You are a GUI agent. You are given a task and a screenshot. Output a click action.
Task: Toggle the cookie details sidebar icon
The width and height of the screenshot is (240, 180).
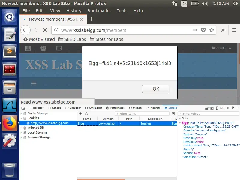point(173,114)
